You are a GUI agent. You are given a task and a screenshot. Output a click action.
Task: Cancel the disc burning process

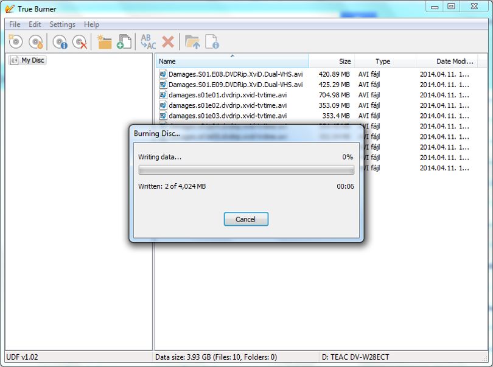point(246,219)
